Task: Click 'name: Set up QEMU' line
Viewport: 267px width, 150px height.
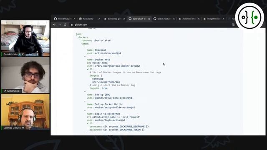Action: point(98,95)
